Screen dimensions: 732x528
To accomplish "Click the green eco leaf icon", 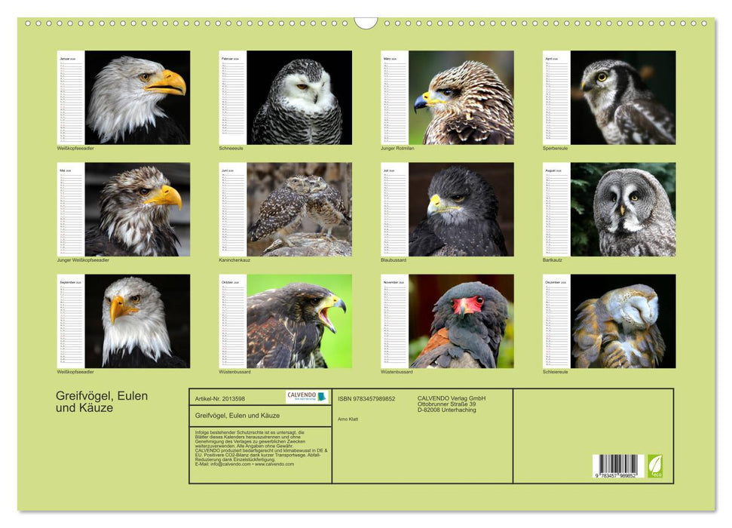I will coord(656,465).
